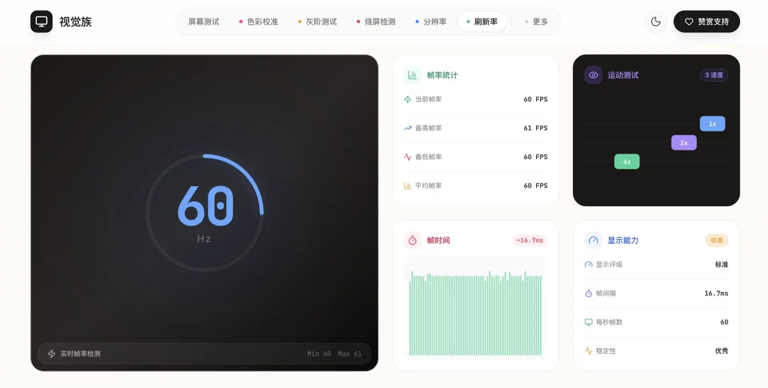Select the 2x motion speed option
Screen dimensions: 768x388
[684, 142]
